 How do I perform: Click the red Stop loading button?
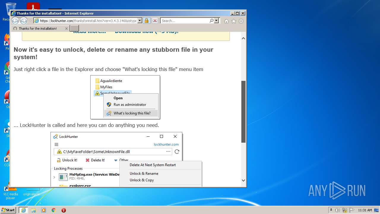[x=155, y=21]
